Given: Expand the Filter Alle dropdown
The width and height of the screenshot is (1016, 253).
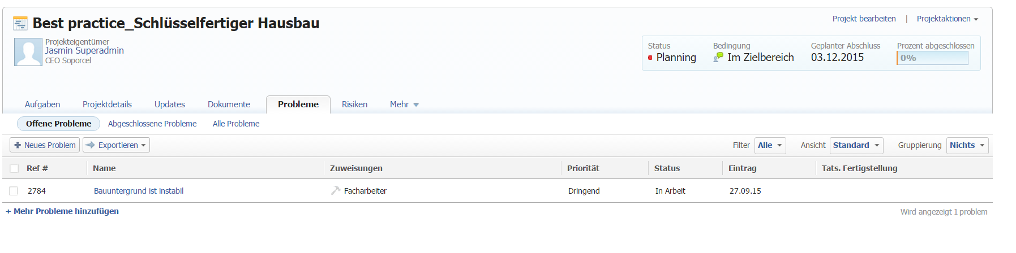Looking at the screenshot, I should pos(770,145).
